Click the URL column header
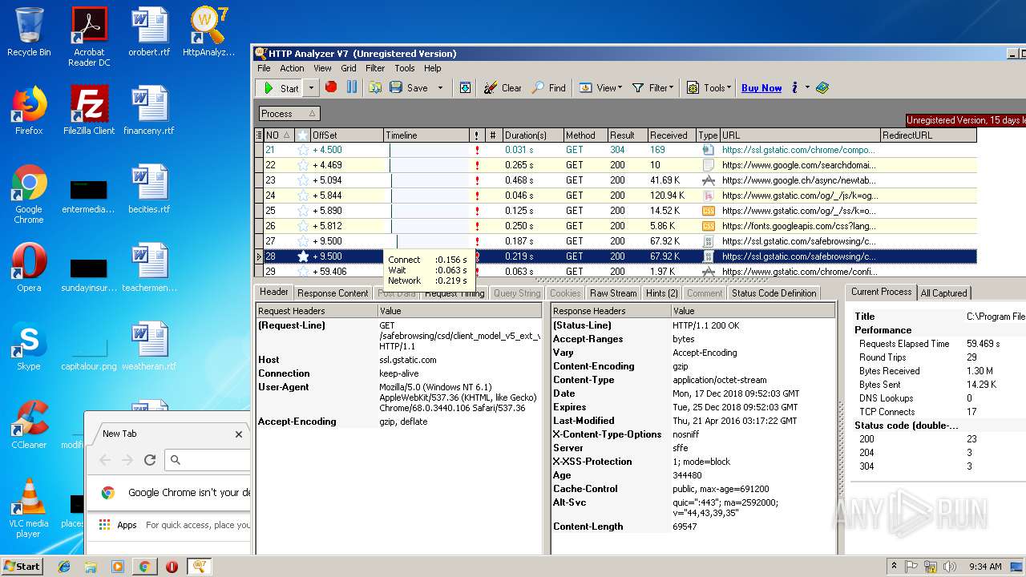Viewport: 1026px width, 577px height. [799, 135]
